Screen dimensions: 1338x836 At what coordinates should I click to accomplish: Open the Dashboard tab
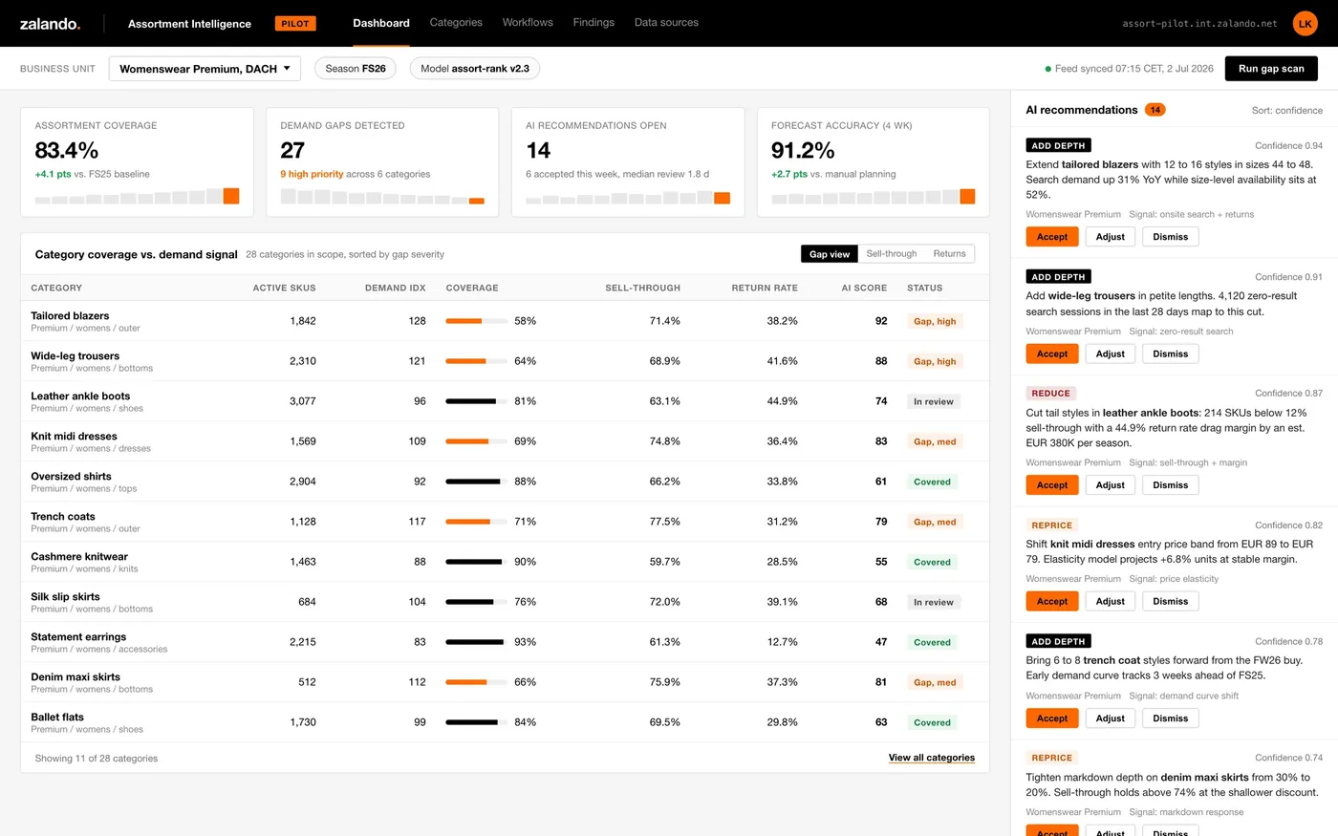tap(381, 23)
